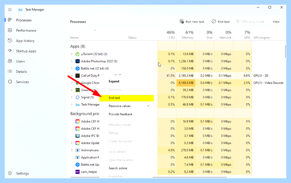Choose End task in the context menu

127,98
